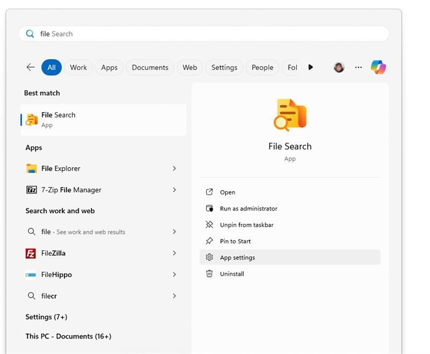Show This PC - Documents (16+) results
This screenshot has width=430, height=354.
pyautogui.click(x=68, y=336)
